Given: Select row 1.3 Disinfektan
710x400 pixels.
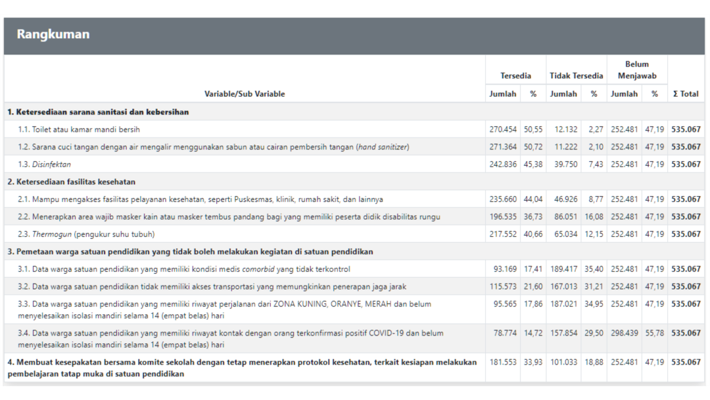Looking at the screenshot, I should [x=354, y=164].
